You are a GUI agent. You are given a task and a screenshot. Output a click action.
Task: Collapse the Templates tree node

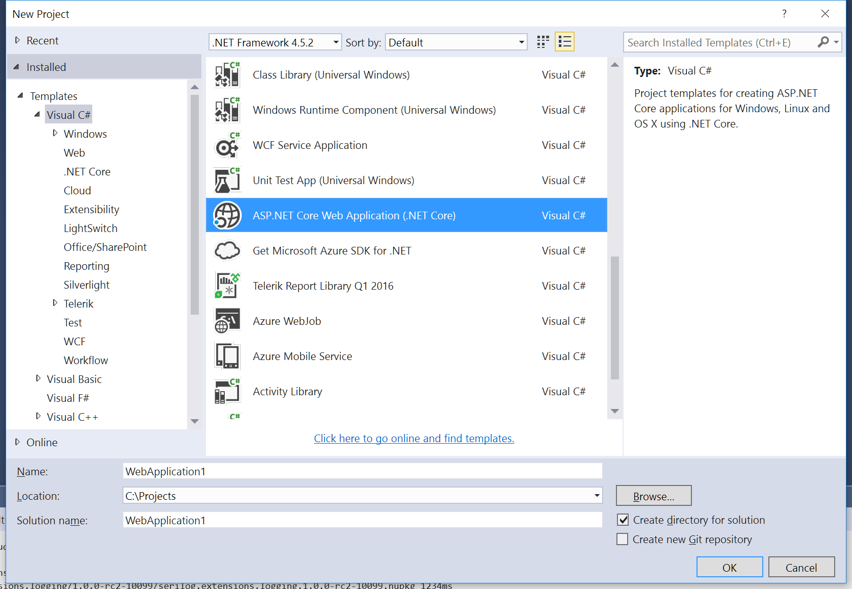[x=20, y=95]
